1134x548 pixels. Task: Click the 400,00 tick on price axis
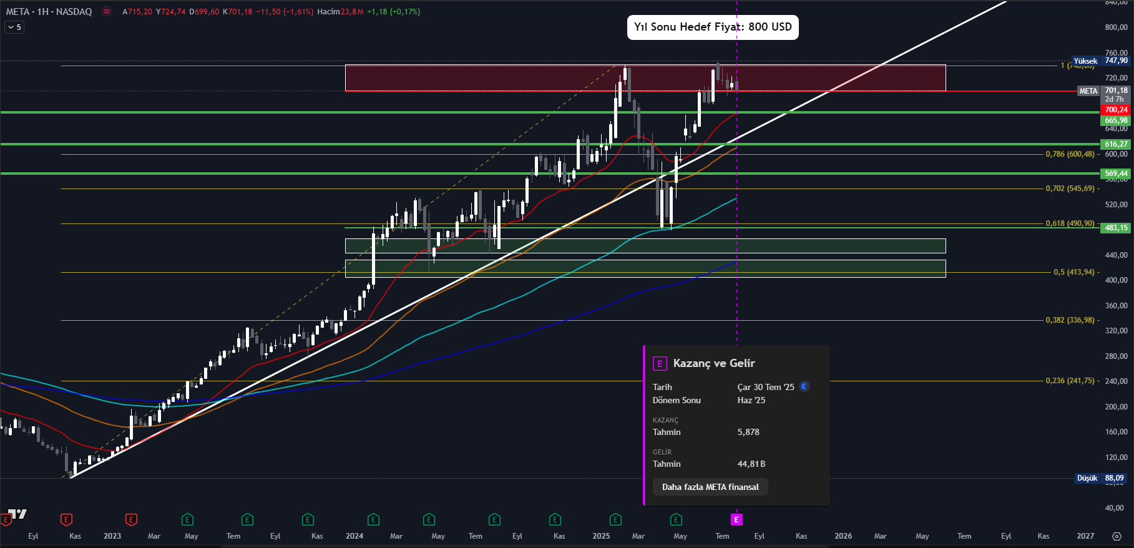click(x=1116, y=280)
